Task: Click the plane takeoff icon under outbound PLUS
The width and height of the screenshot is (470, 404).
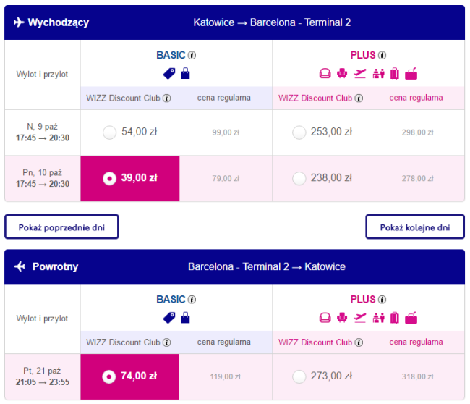Action: point(360,74)
